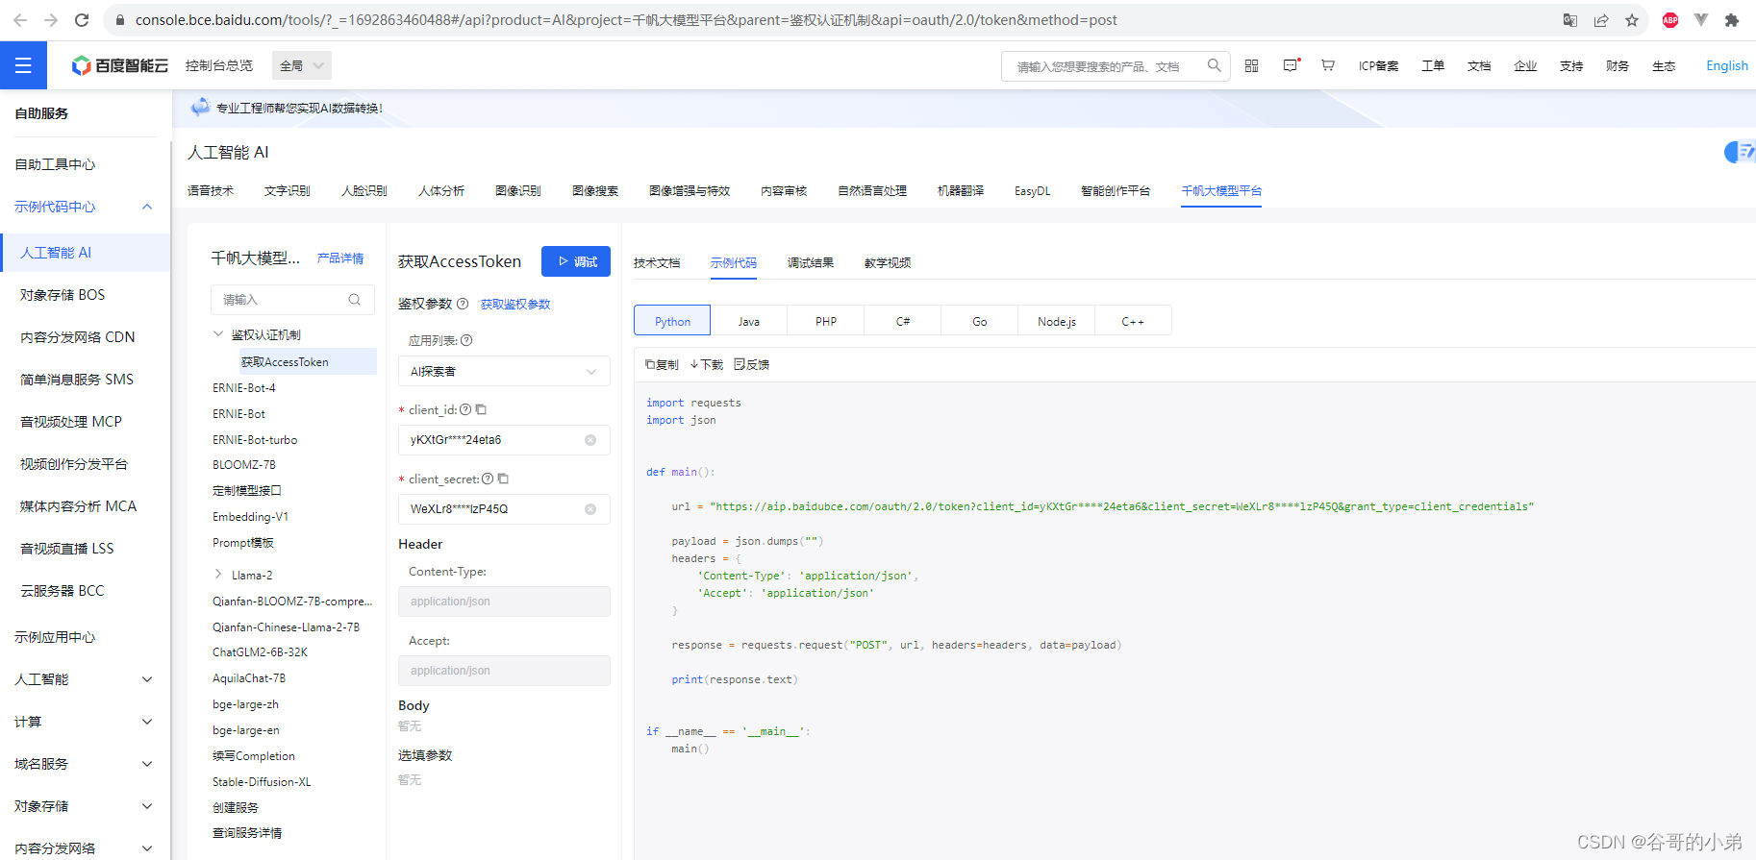Collapse the 鉴权认证机制 tree node
The height and width of the screenshot is (860, 1756).
[218, 334]
